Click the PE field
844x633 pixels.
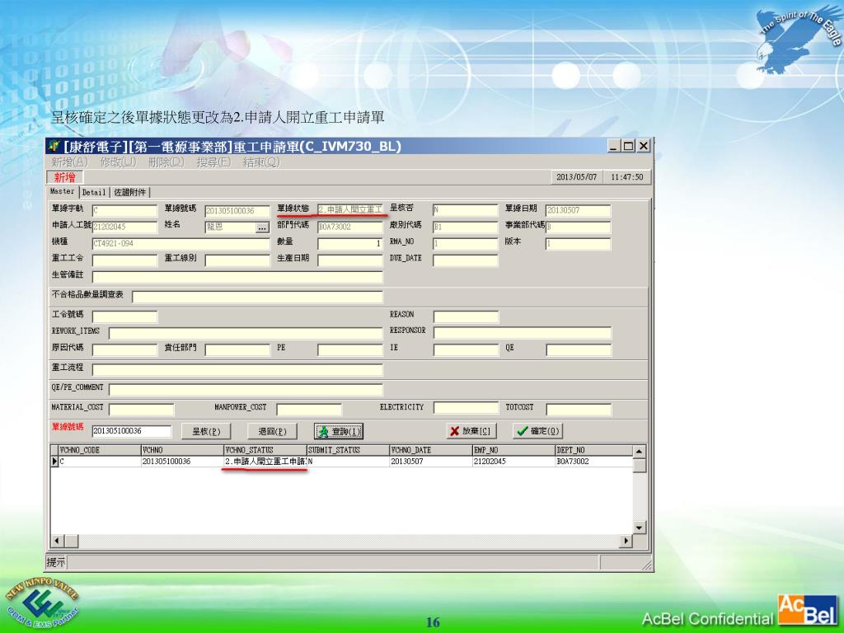[349, 349]
